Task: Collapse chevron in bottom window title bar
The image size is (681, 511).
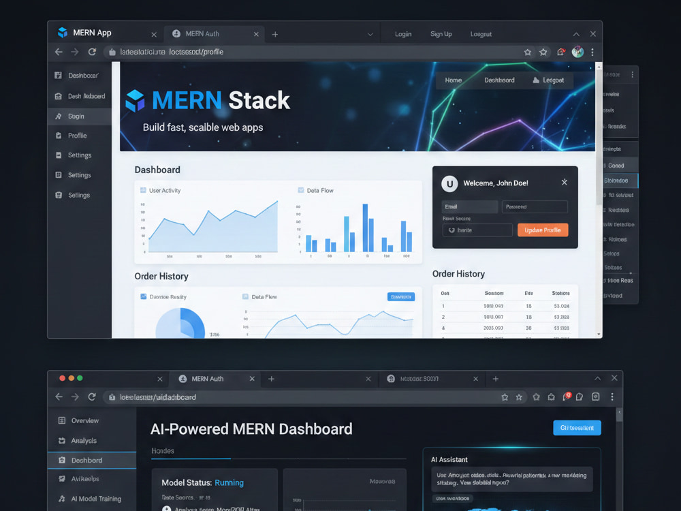Action: 598,378
